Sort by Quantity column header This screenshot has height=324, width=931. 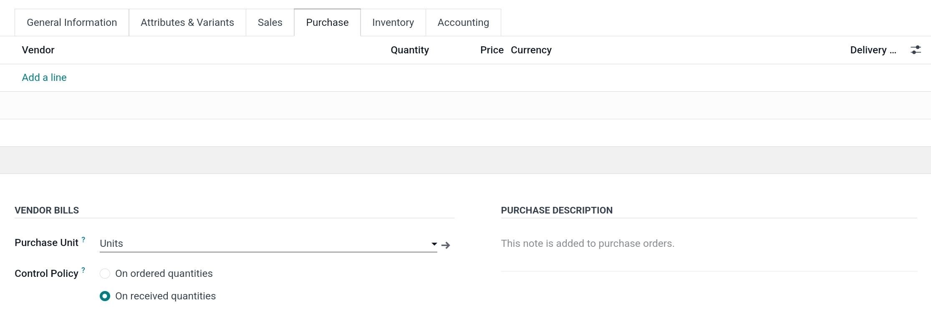pyautogui.click(x=410, y=50)
